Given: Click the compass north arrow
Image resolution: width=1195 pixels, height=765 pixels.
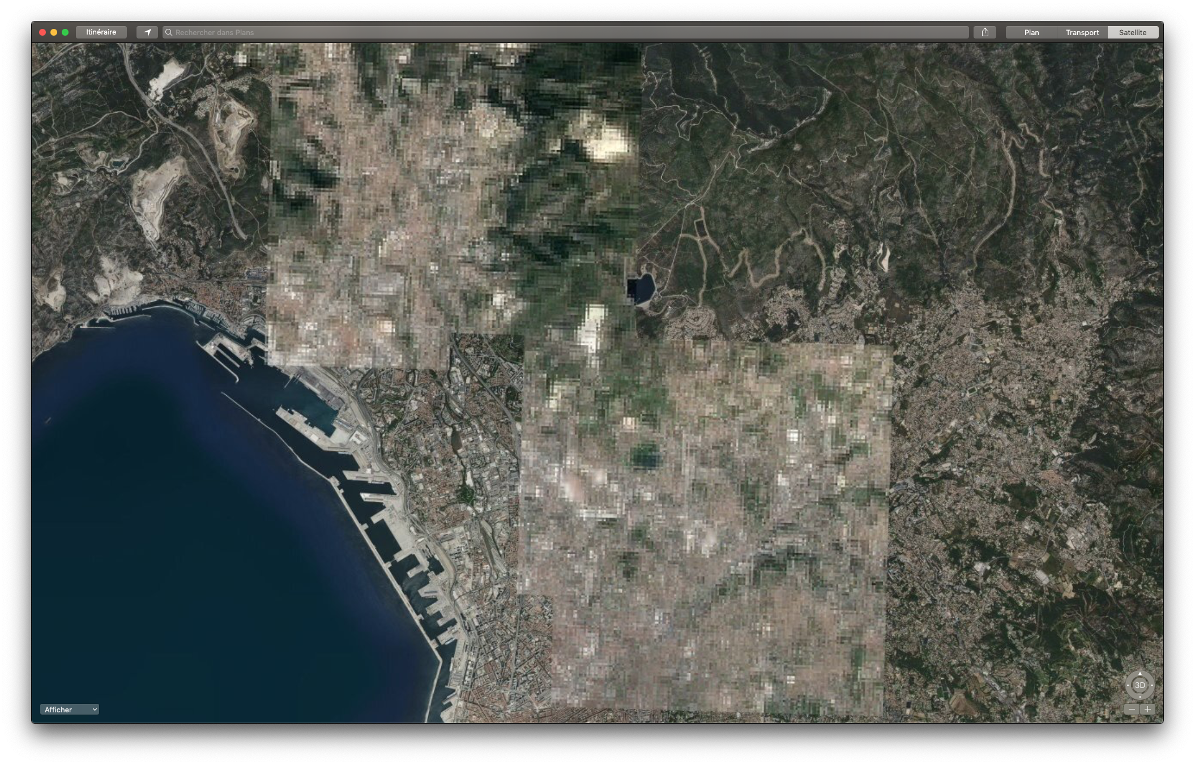Looking at the screenshot, I should click(1139, 674).
